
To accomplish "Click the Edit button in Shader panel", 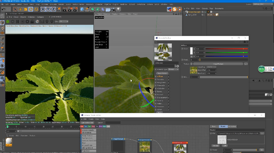I will tap(225, 146).
